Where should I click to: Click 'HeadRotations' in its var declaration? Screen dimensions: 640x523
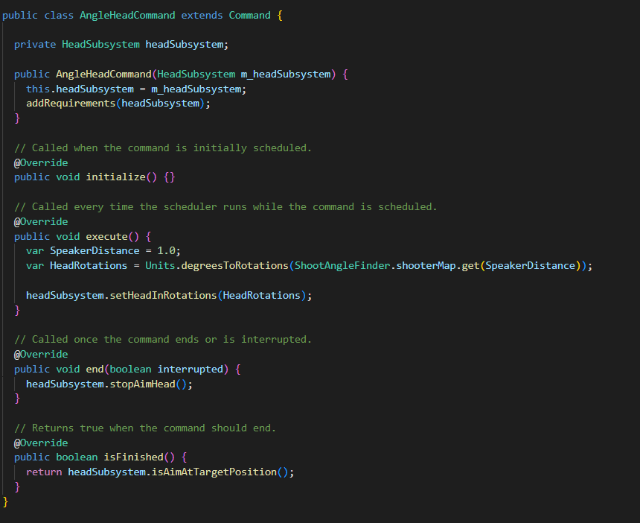click(x=89, y=265)
